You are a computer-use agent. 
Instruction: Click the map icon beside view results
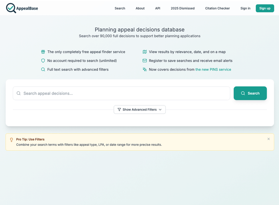click(145, 52)
